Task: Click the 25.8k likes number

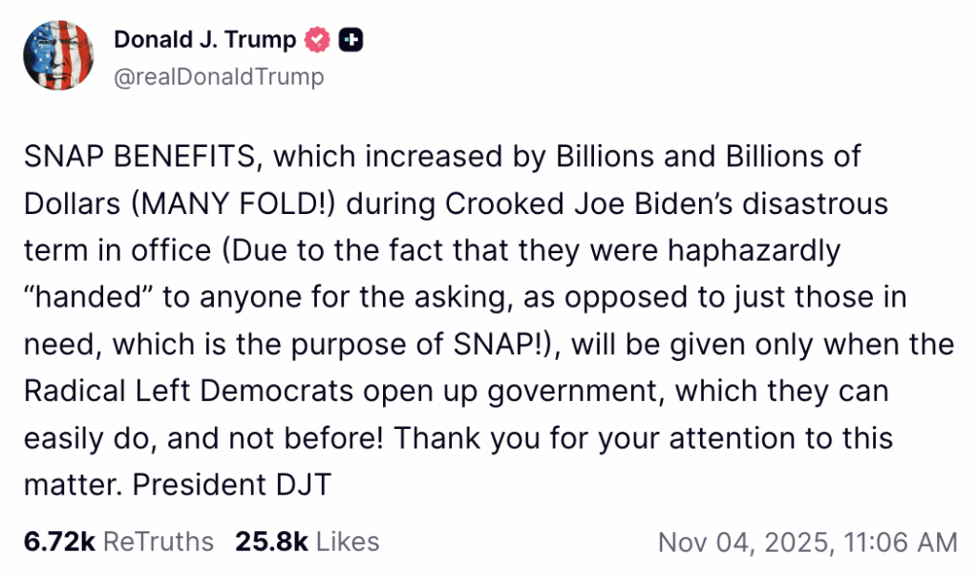Action: click(271, 543)
